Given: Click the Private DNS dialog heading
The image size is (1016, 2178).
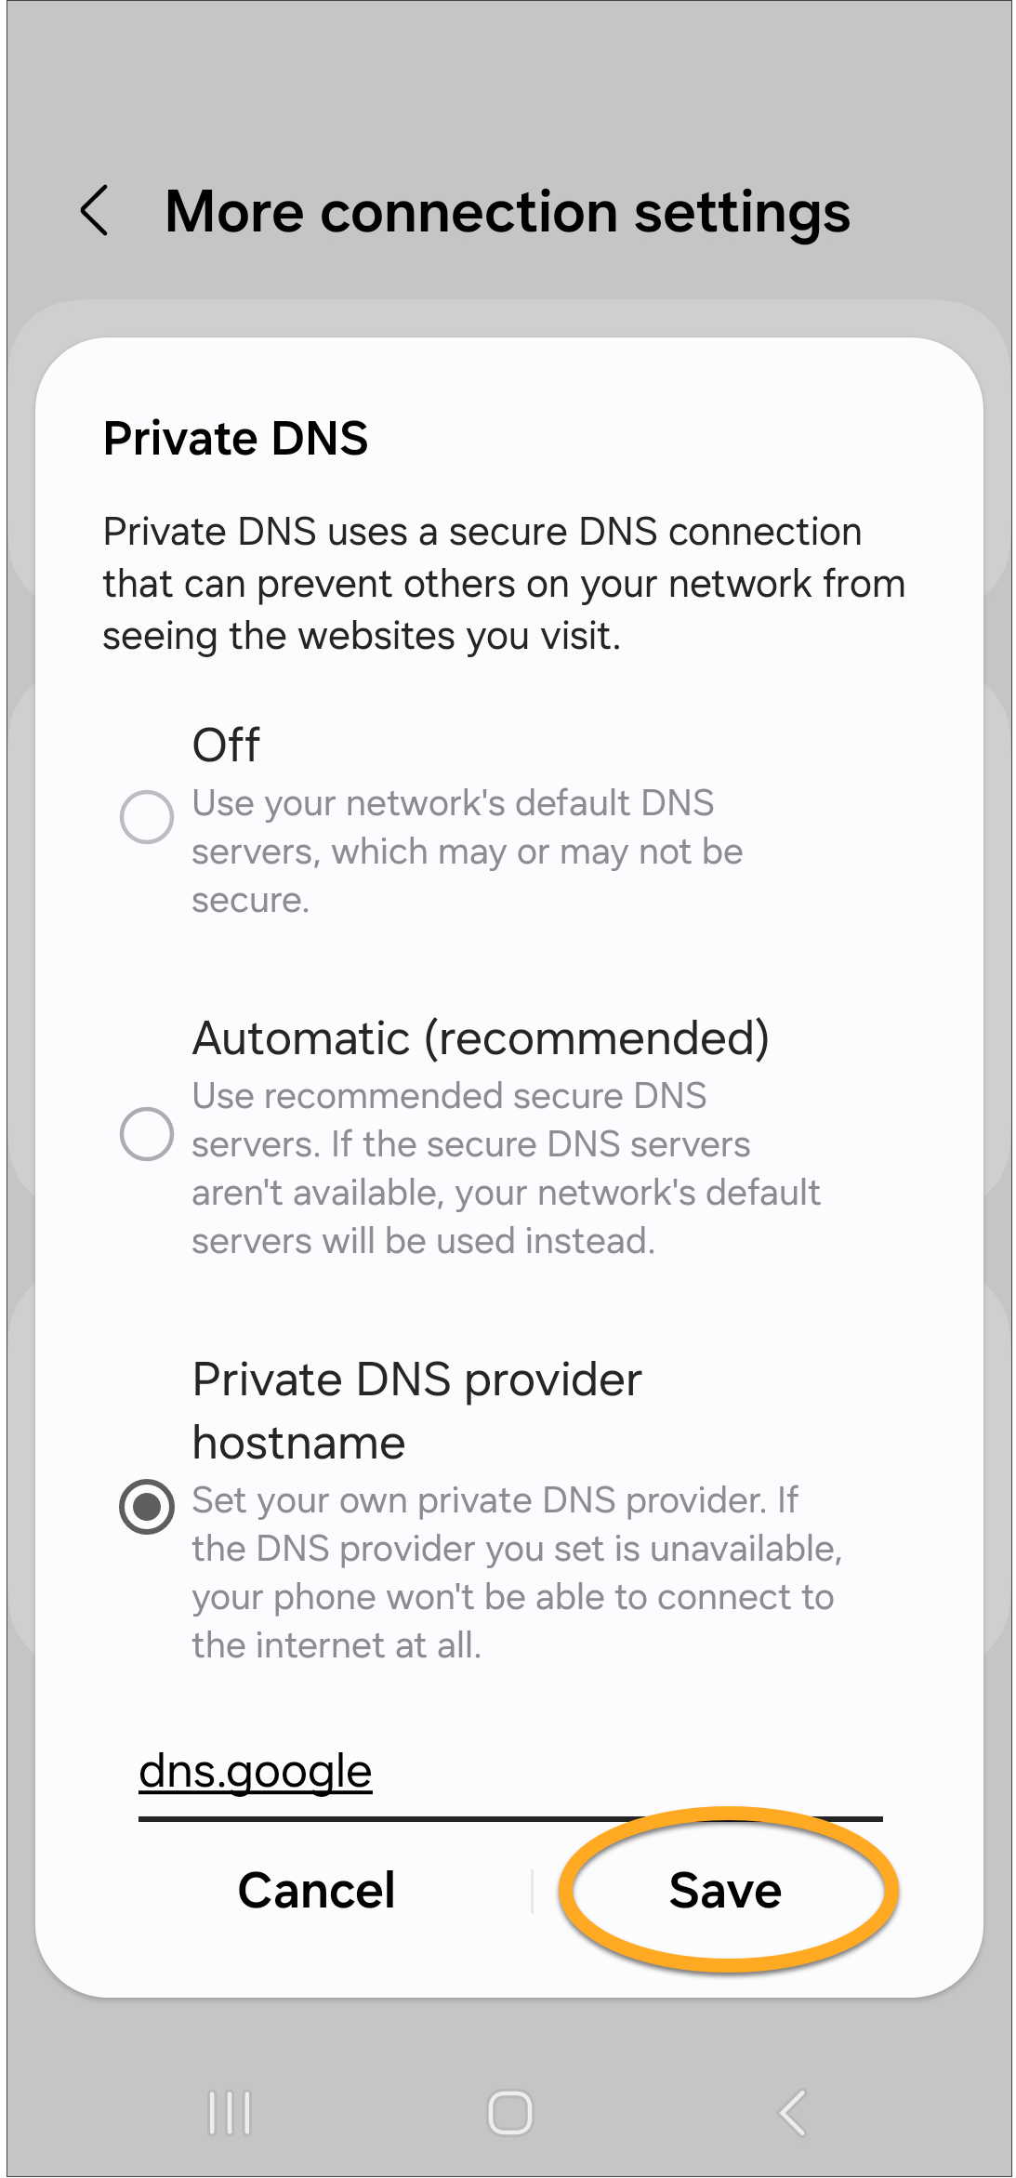Looking at the screenshot, I should pos(236,439).
